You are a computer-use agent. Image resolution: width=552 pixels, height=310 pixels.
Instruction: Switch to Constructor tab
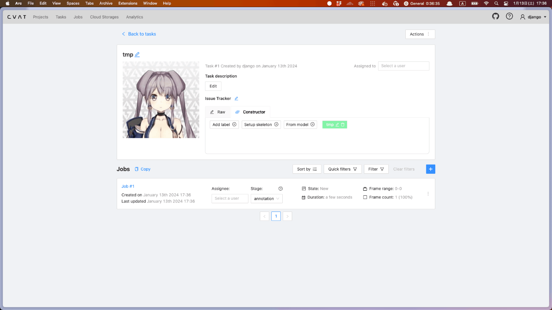pyautogui.click(x=250, y=112)
